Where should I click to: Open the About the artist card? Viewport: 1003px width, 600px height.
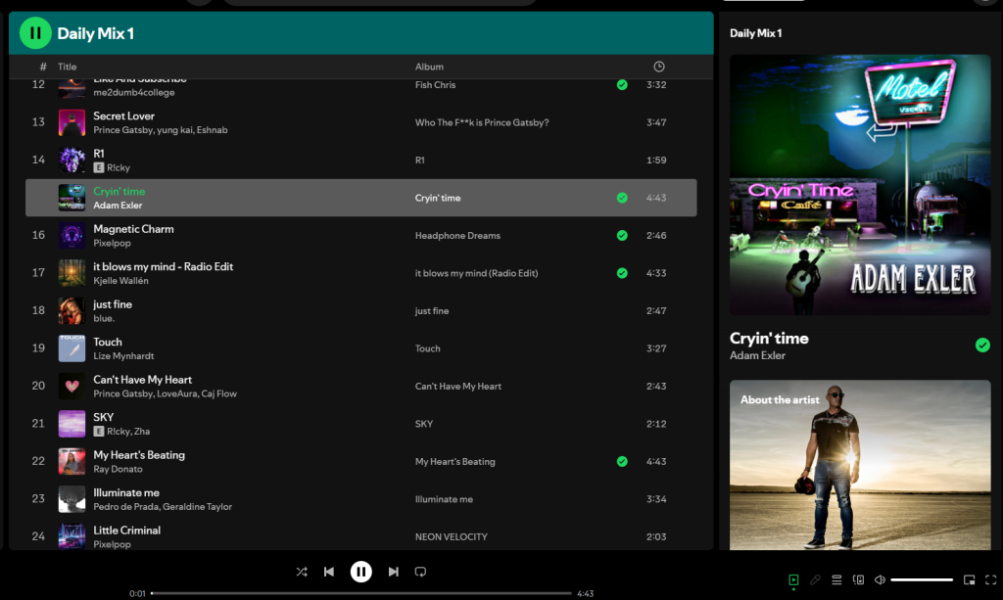tap(860, 465)
